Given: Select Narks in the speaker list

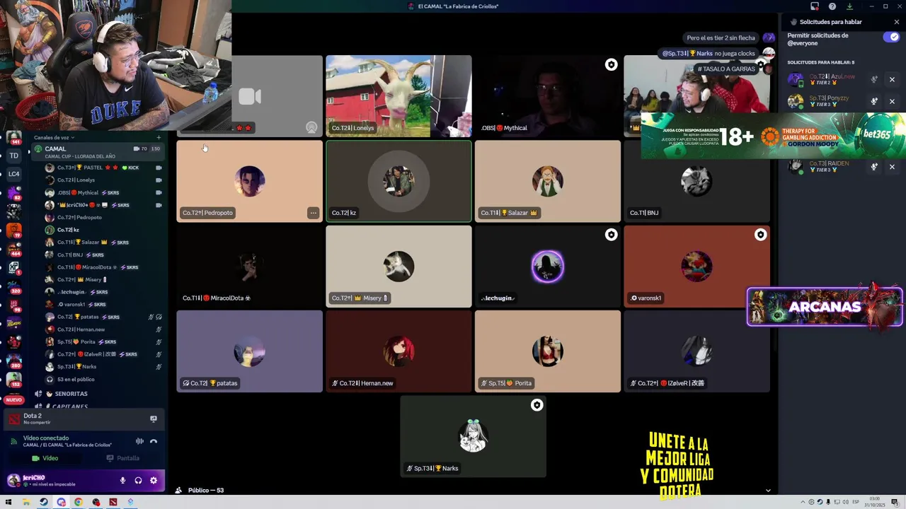Looking at the screenshot, I should coord(103,367).
